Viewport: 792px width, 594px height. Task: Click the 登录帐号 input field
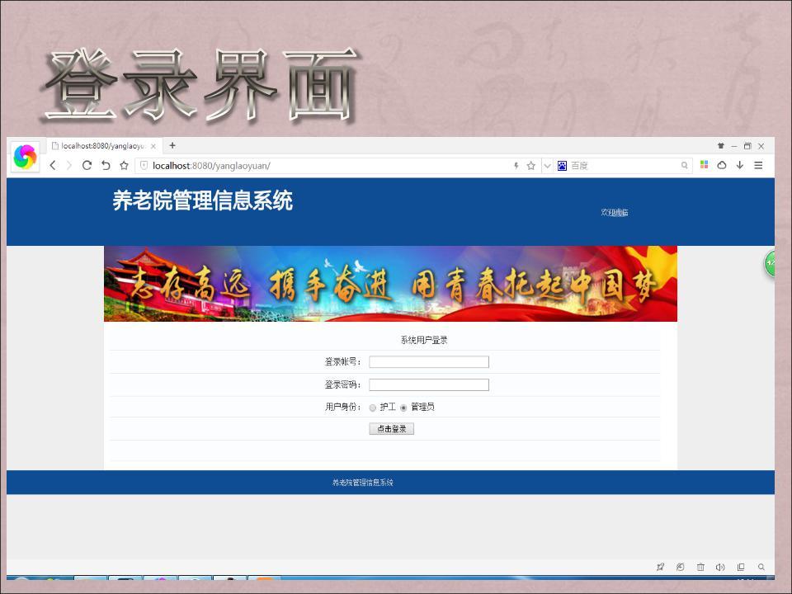(429, 361)
